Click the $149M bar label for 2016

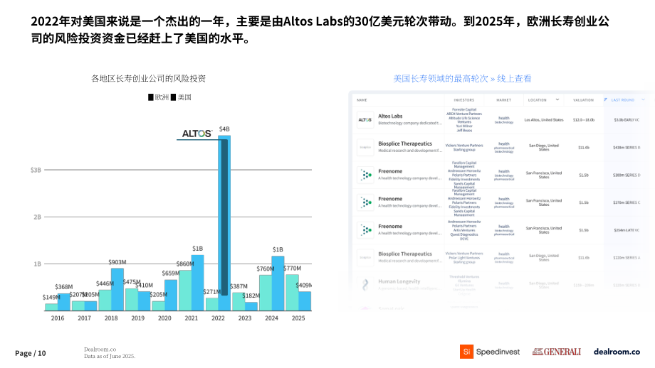click(x=51, y=297)
